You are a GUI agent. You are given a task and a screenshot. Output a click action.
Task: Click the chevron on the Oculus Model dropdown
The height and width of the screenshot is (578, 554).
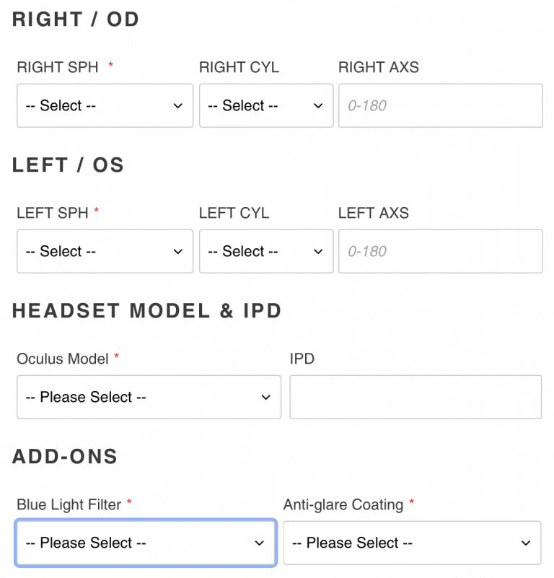pos(265,397)
